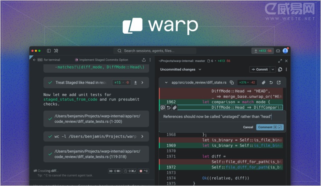Go back to terminal with the arrow

35,60
